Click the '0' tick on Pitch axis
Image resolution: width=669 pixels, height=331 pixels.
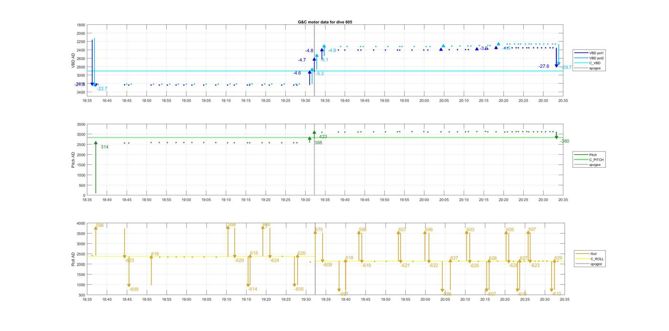[84, 196]
